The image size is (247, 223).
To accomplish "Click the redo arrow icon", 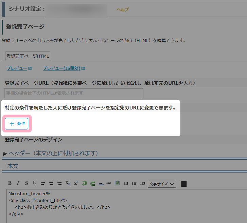I will (92, 183).
